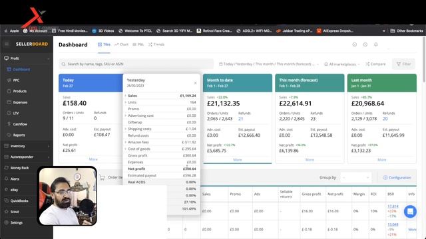Switch to the Tiles tab
This screenshot has width=426, height=239.
click(104, 44)
